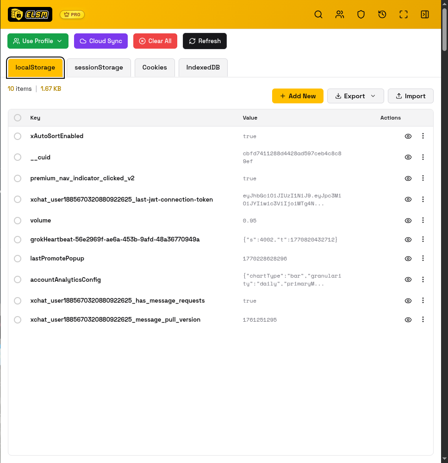
Task: Click the profiles icon in the top bar
Action: click(340, 14)
